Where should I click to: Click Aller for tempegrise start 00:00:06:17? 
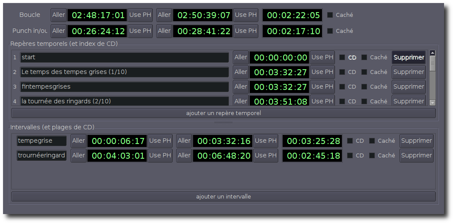click(78, 141)
